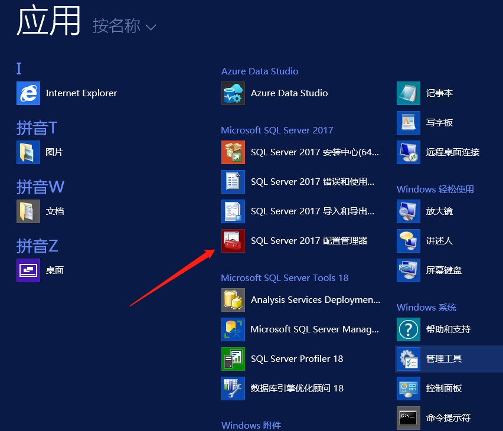The image size is (503, 431).
Task: Click the 命令提示符 label text
Action: (448, 418)
